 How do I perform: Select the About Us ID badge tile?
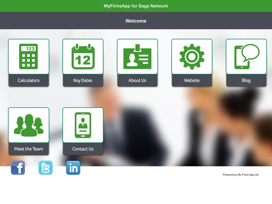(x=137, y=63)
